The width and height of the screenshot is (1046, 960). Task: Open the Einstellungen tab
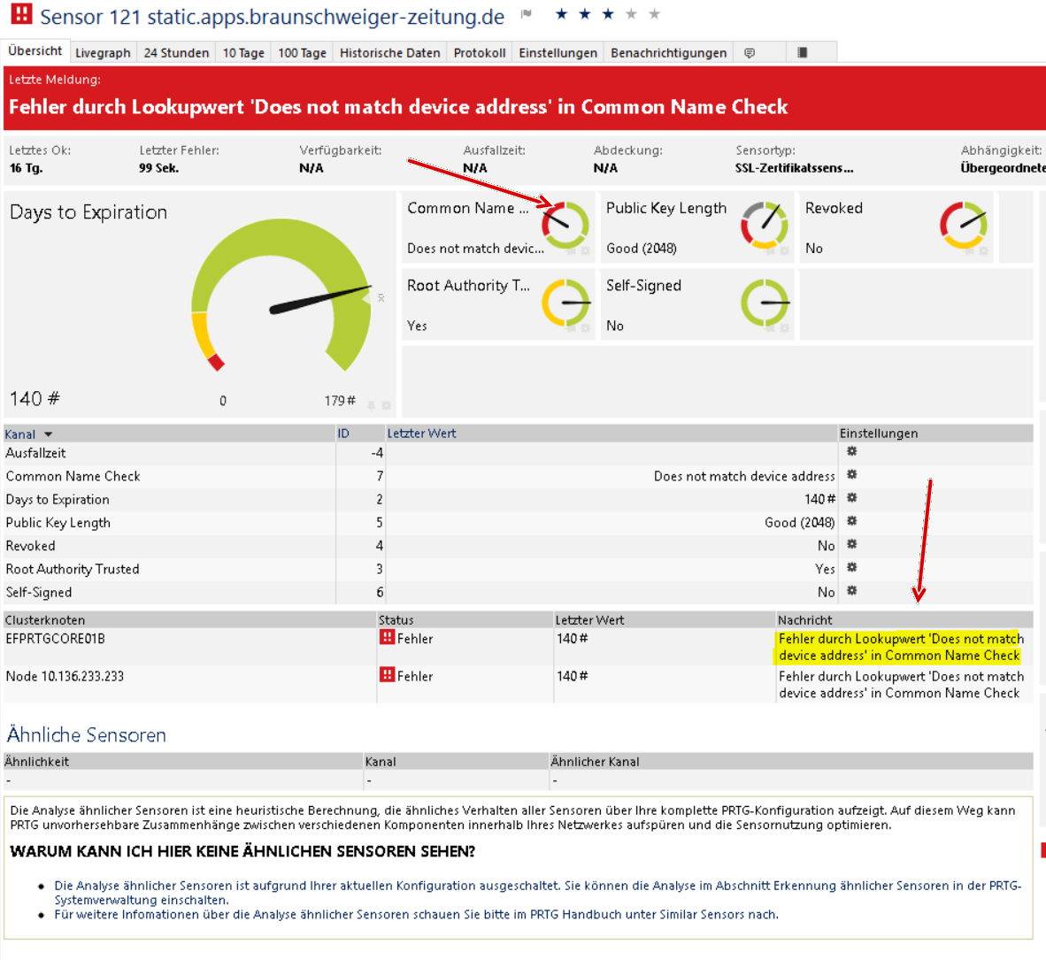(558, 53)
